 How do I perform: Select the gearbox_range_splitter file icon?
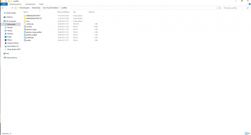coord(25,32)
